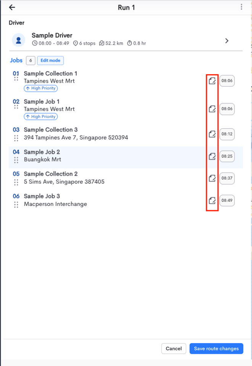Open edit note icon for Sample Collection 1
Image resolution: width=252 pixels, height=366 pixels.
pos(212,81)
